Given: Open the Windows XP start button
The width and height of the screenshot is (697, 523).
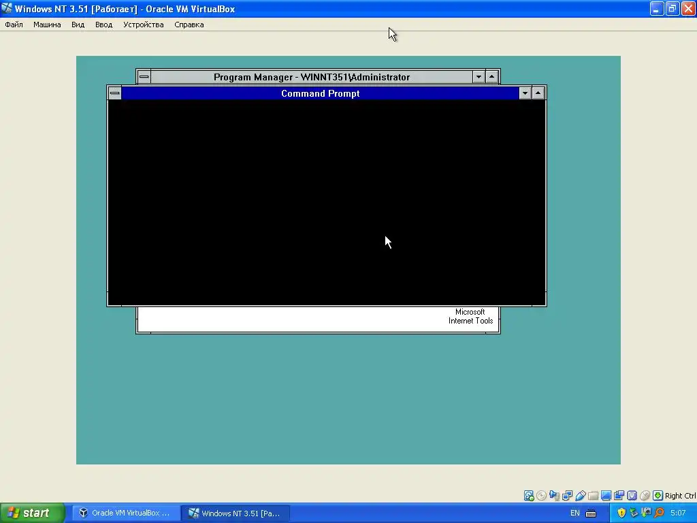Looking at the screenshot, I should coord(32,513).
